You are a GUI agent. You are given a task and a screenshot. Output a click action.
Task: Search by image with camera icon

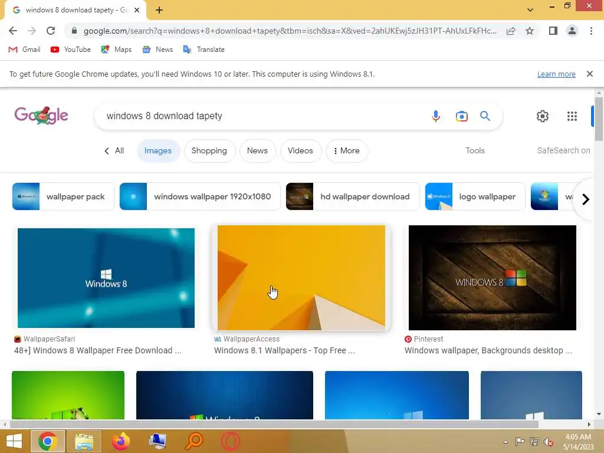461,116
